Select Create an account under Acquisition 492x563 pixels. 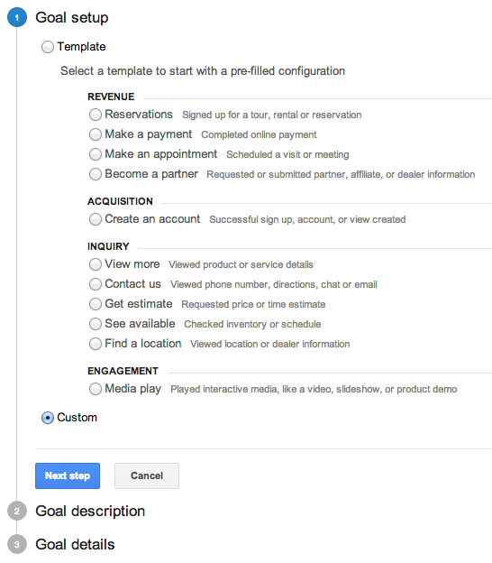pos(95,219)
